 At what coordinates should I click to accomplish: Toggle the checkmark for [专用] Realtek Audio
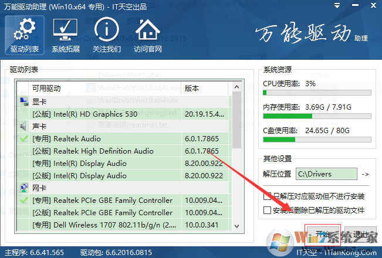[24, 138]
